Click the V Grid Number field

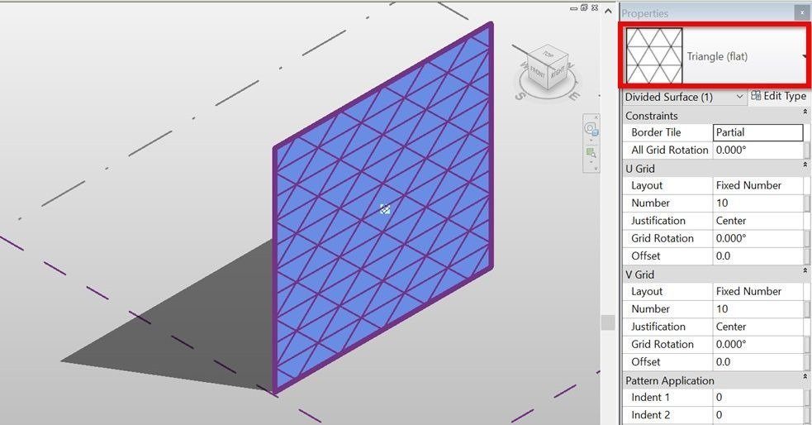pos(758,308)
